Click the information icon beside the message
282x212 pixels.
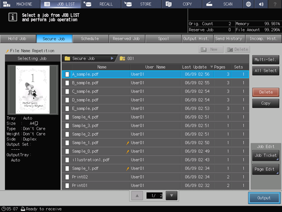tap(13, 17)
